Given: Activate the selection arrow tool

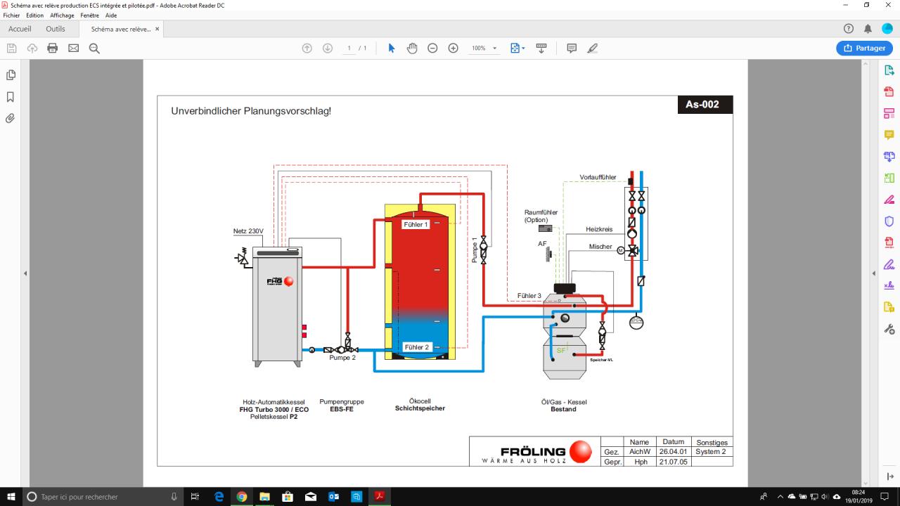Looking at the screenshot, I should [x=392, y=48].
